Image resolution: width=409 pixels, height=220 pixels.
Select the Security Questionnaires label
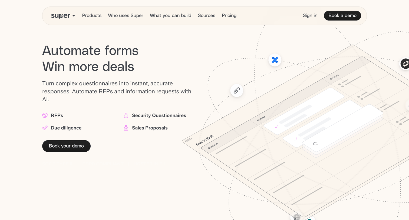click(x=159, y=115)
